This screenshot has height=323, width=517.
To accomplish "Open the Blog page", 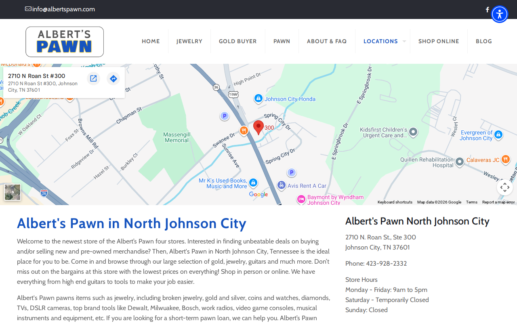I will pyautogui.click(x=484, y=41).
